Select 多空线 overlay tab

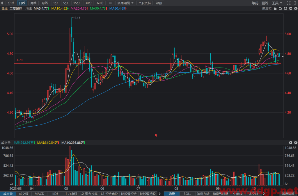point(253,194)
